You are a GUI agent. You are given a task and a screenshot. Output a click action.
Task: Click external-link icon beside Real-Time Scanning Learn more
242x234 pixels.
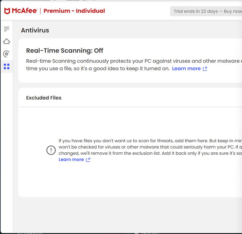coord(205,69)
